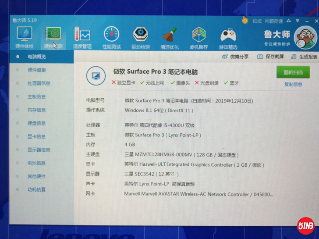Click 生成报表 to generate report
Viewport: 319px width, 239px height.
[x=305, y=57]
